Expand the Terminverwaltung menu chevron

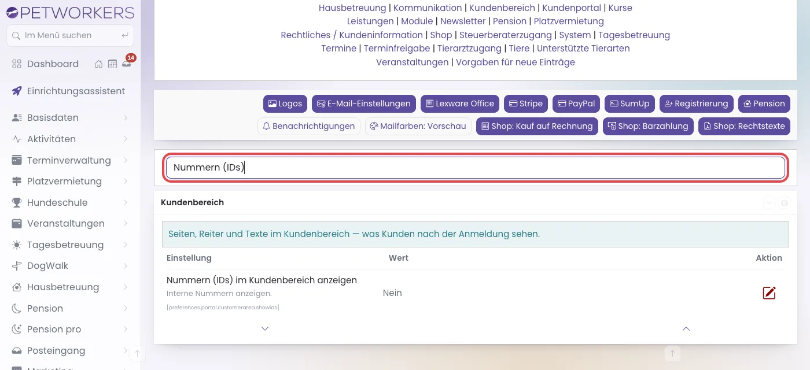pos(126,160)
